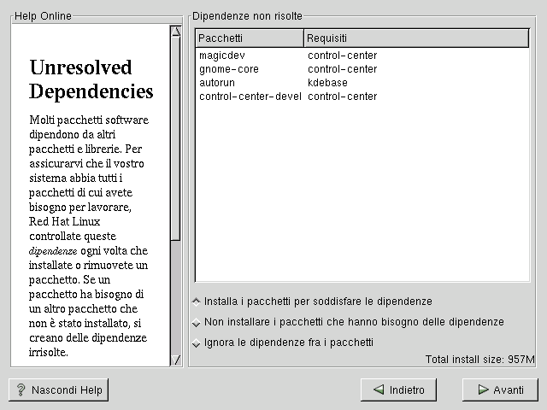Screen dimensions: 547x410
Task: Select Installa i pacchetti per soddisfare le dipendenze
Action: 197,302
